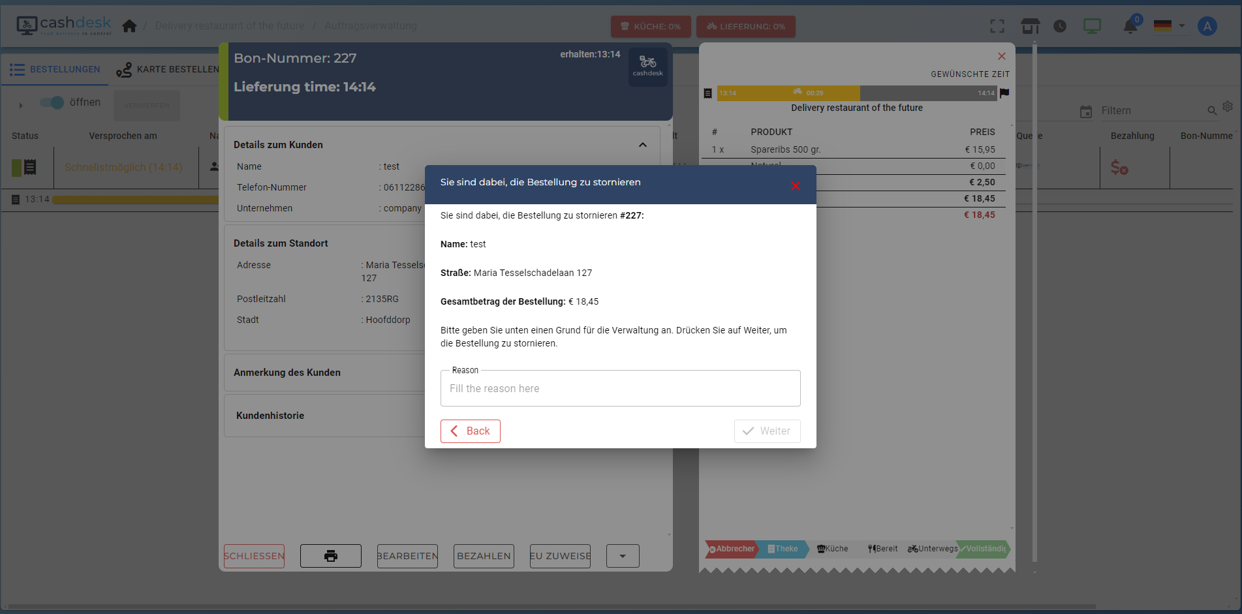Open the settings gear next to the filter
The image size is (1242, 614).
pos(1228,106)
